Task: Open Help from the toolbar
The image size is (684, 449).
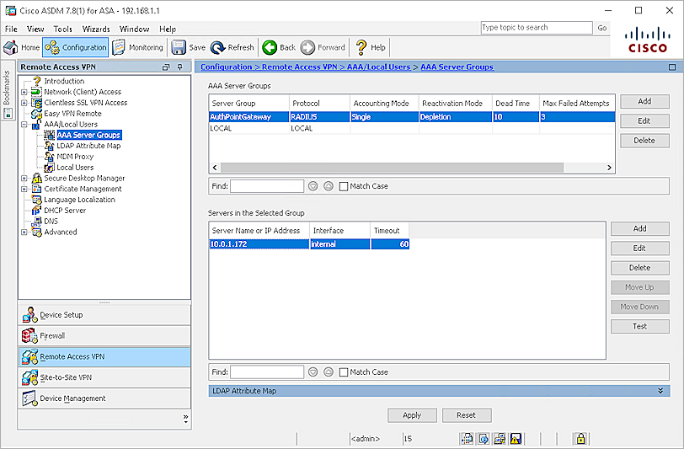Action: (x=371, y=48)
